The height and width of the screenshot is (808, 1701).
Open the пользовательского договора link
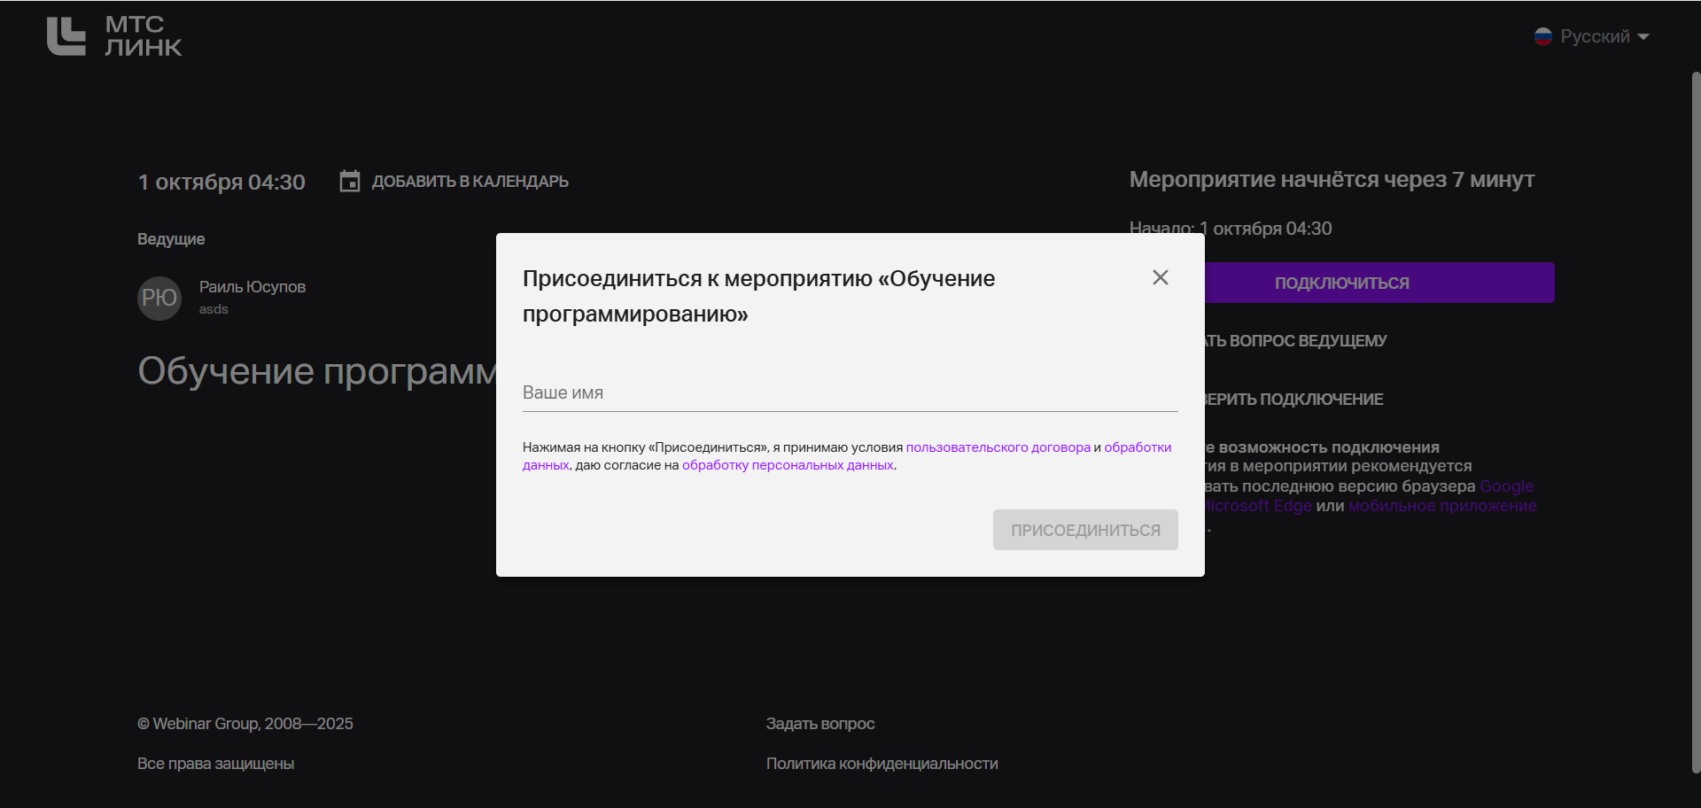[x=998, y=447]
